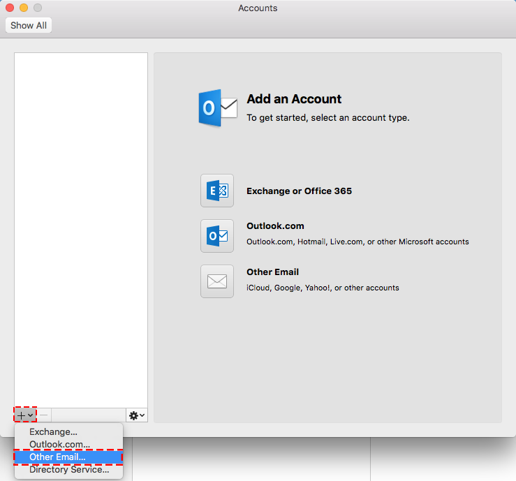Viewport: 516px width, 481px height.
Task: Minimize the Accounts window with yellow button
Action: [24, 8]
